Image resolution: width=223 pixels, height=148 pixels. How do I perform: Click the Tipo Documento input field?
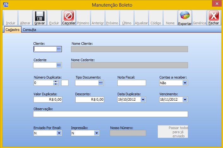[87, 83]
